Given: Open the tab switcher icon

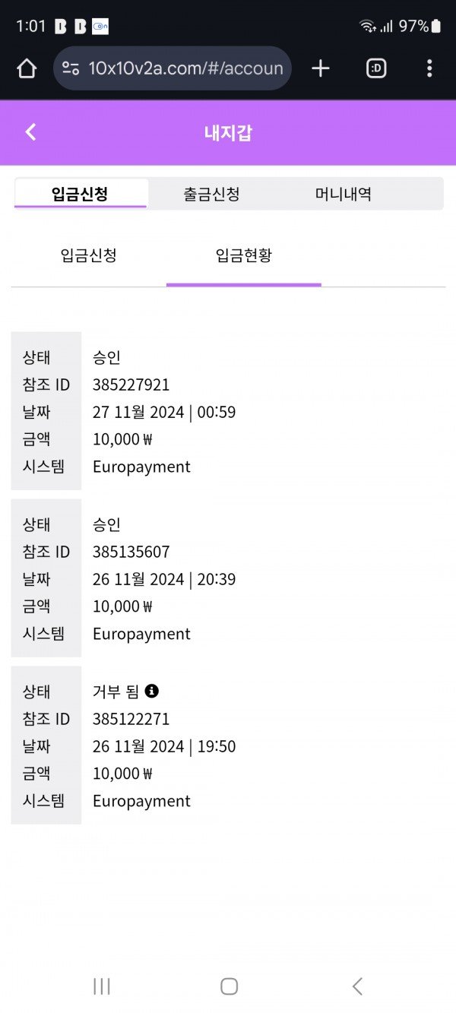Looking at the screenshot, I should click(376, 69).
